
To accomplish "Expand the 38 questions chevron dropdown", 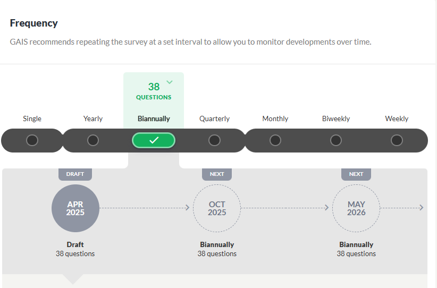I will (170, 82).
